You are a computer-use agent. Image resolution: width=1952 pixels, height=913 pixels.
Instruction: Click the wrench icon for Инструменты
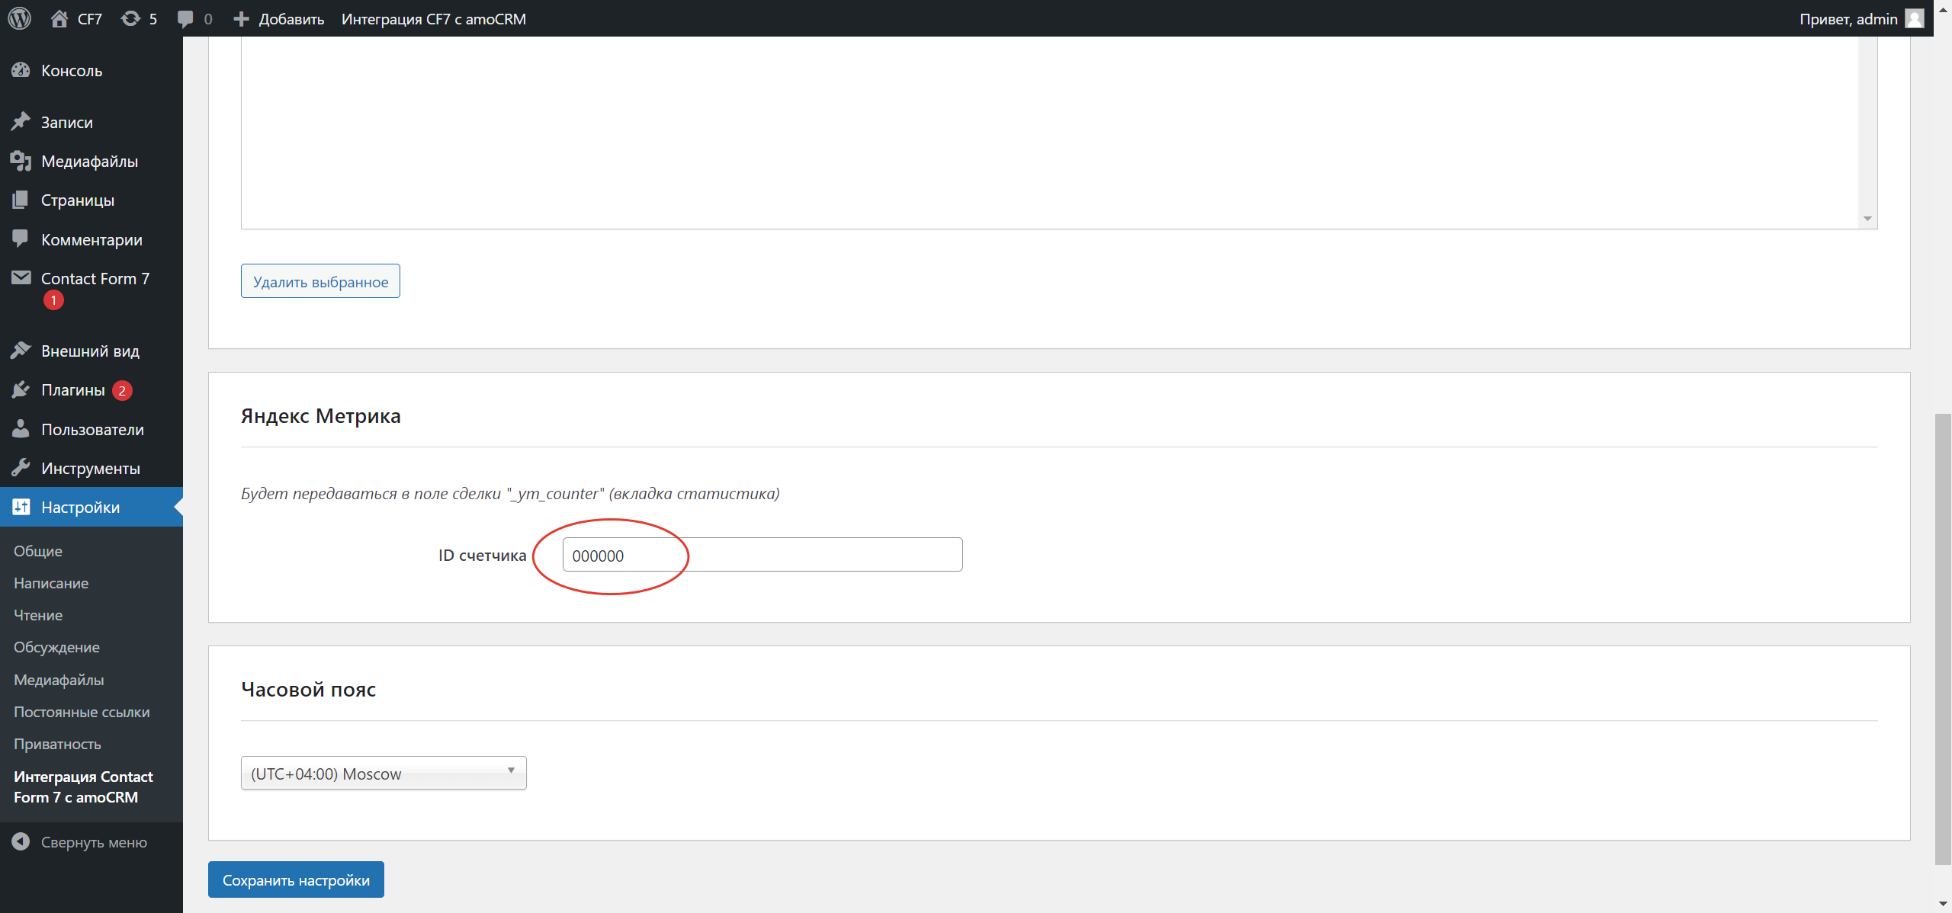[x=21, y=467]
